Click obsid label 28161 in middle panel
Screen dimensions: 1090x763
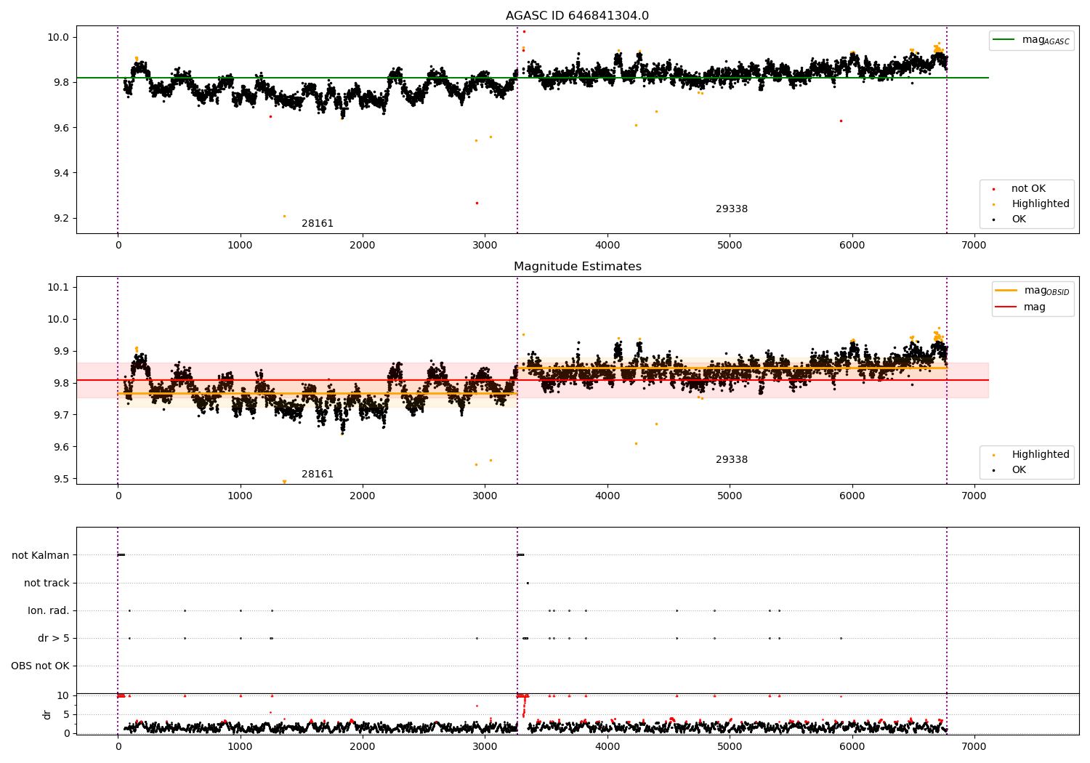point(318,475)
